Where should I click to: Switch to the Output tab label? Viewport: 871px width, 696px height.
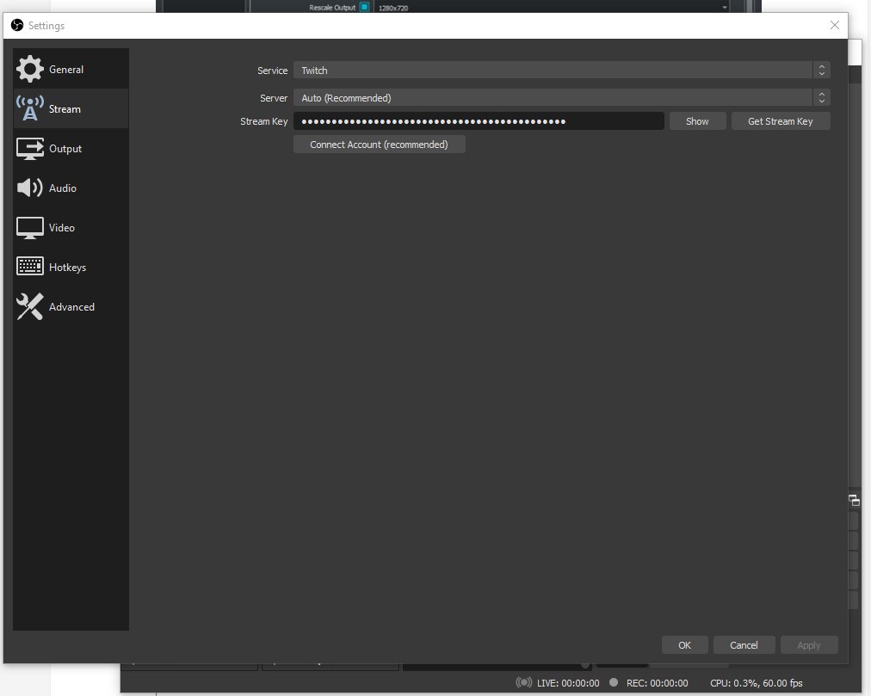click(65, 149)
